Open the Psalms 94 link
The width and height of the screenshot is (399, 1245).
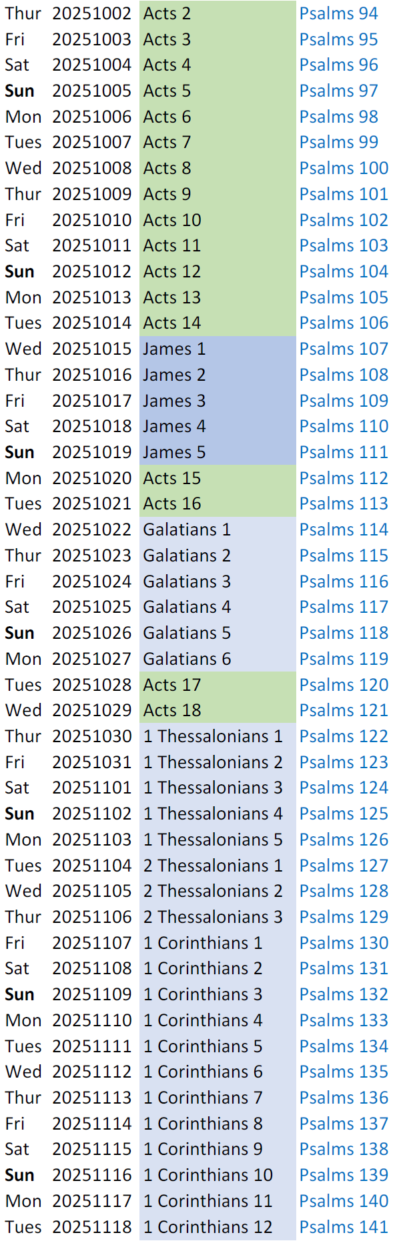[338, 13]
